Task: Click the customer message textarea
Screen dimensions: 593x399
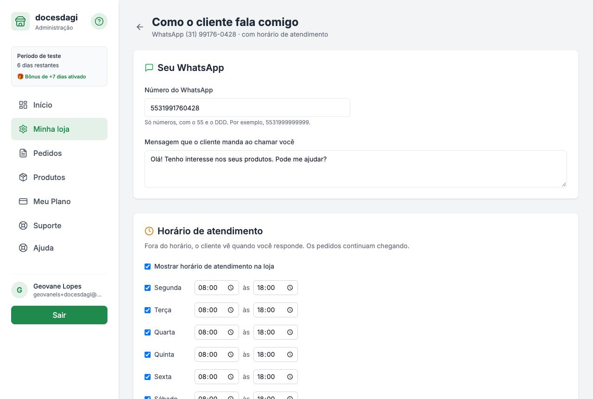Action: click(x=356, y=169)
